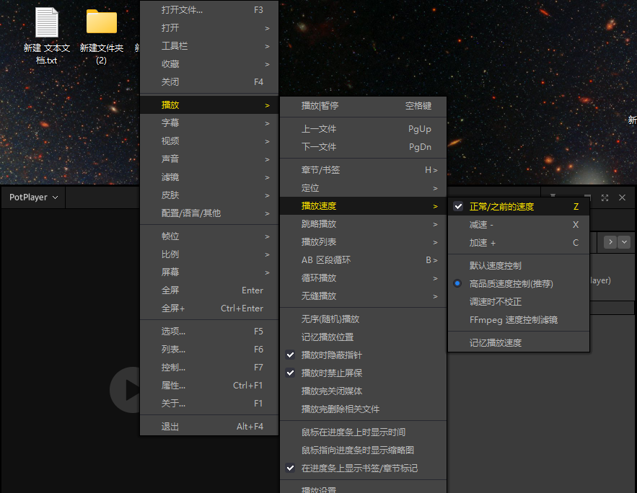Open the down-chevron button in playlist panel
Viewport: 637px width, 493px height.
625,242
